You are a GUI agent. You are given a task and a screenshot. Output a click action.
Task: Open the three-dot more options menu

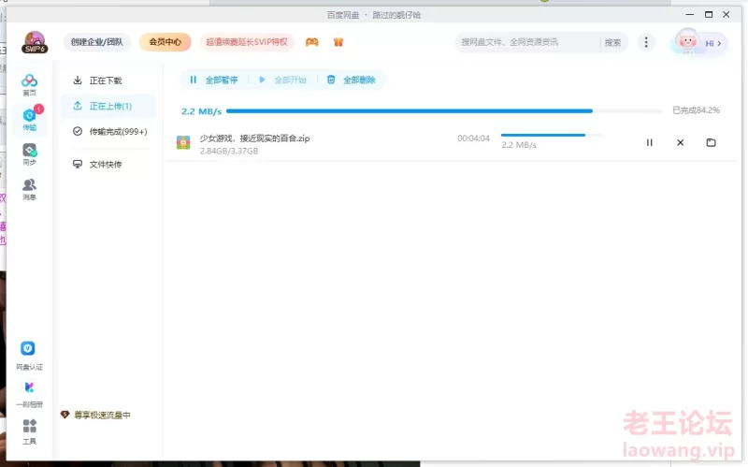click(x=646, y=42)
